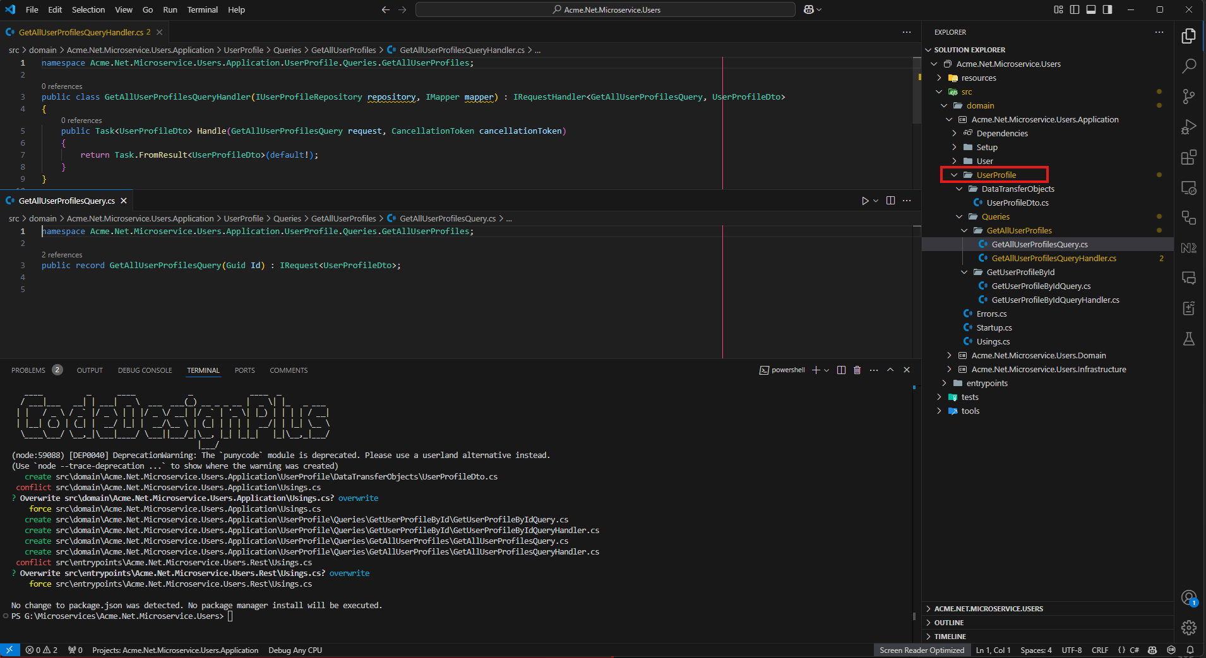The image size is (1206, 658).
Task: Open the Terminal menu
Action: (203, 9)
